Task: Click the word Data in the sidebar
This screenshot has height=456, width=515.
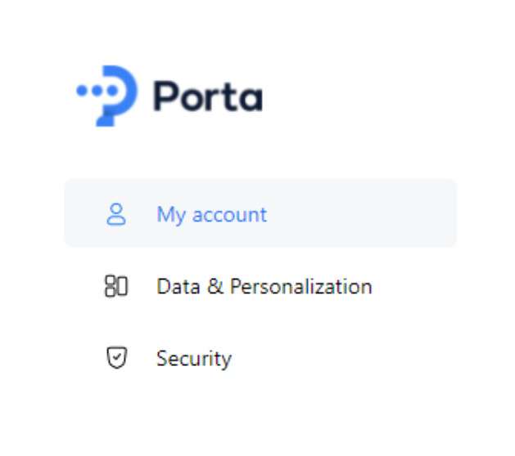Action: (x=178, y=287)
